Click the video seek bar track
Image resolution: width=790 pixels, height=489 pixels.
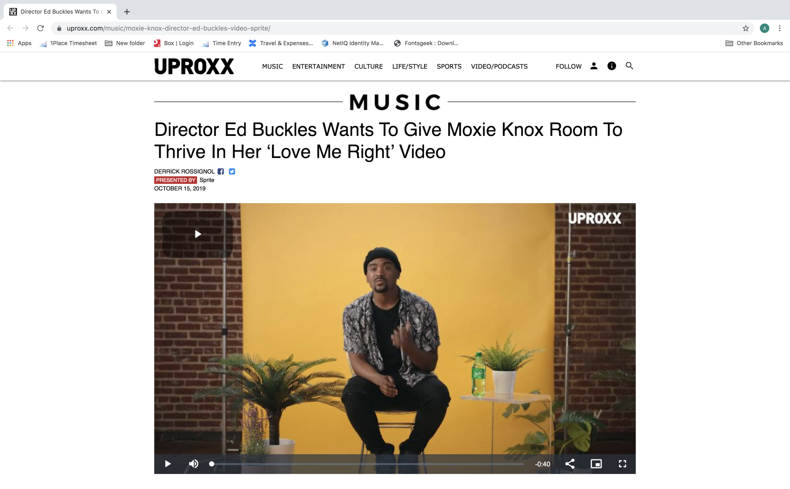click(368, 464)
